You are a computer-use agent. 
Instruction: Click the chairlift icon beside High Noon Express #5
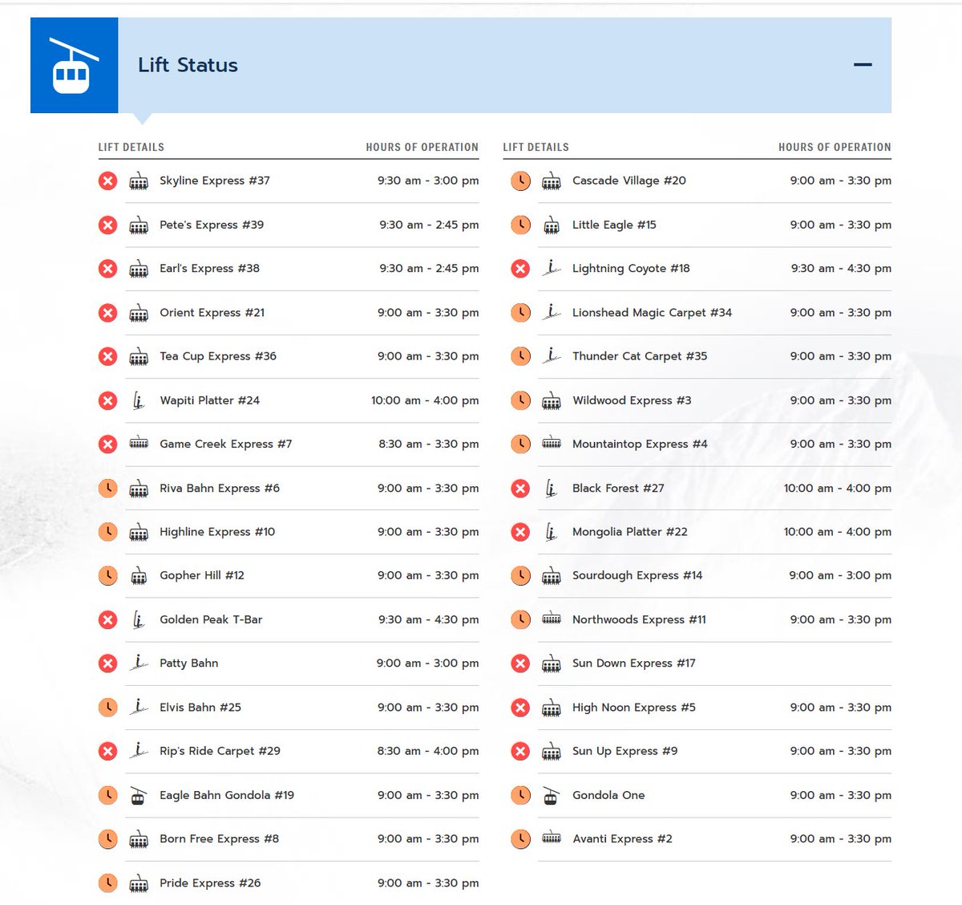552,708
